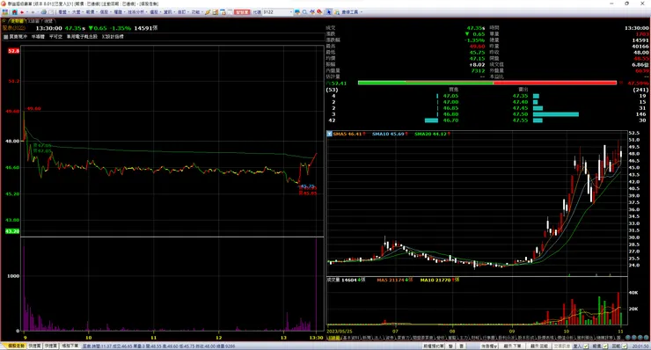The image size is (651, 350).
Task: Click the bid price 46.70 with volume 42
Action: point(450,120)
